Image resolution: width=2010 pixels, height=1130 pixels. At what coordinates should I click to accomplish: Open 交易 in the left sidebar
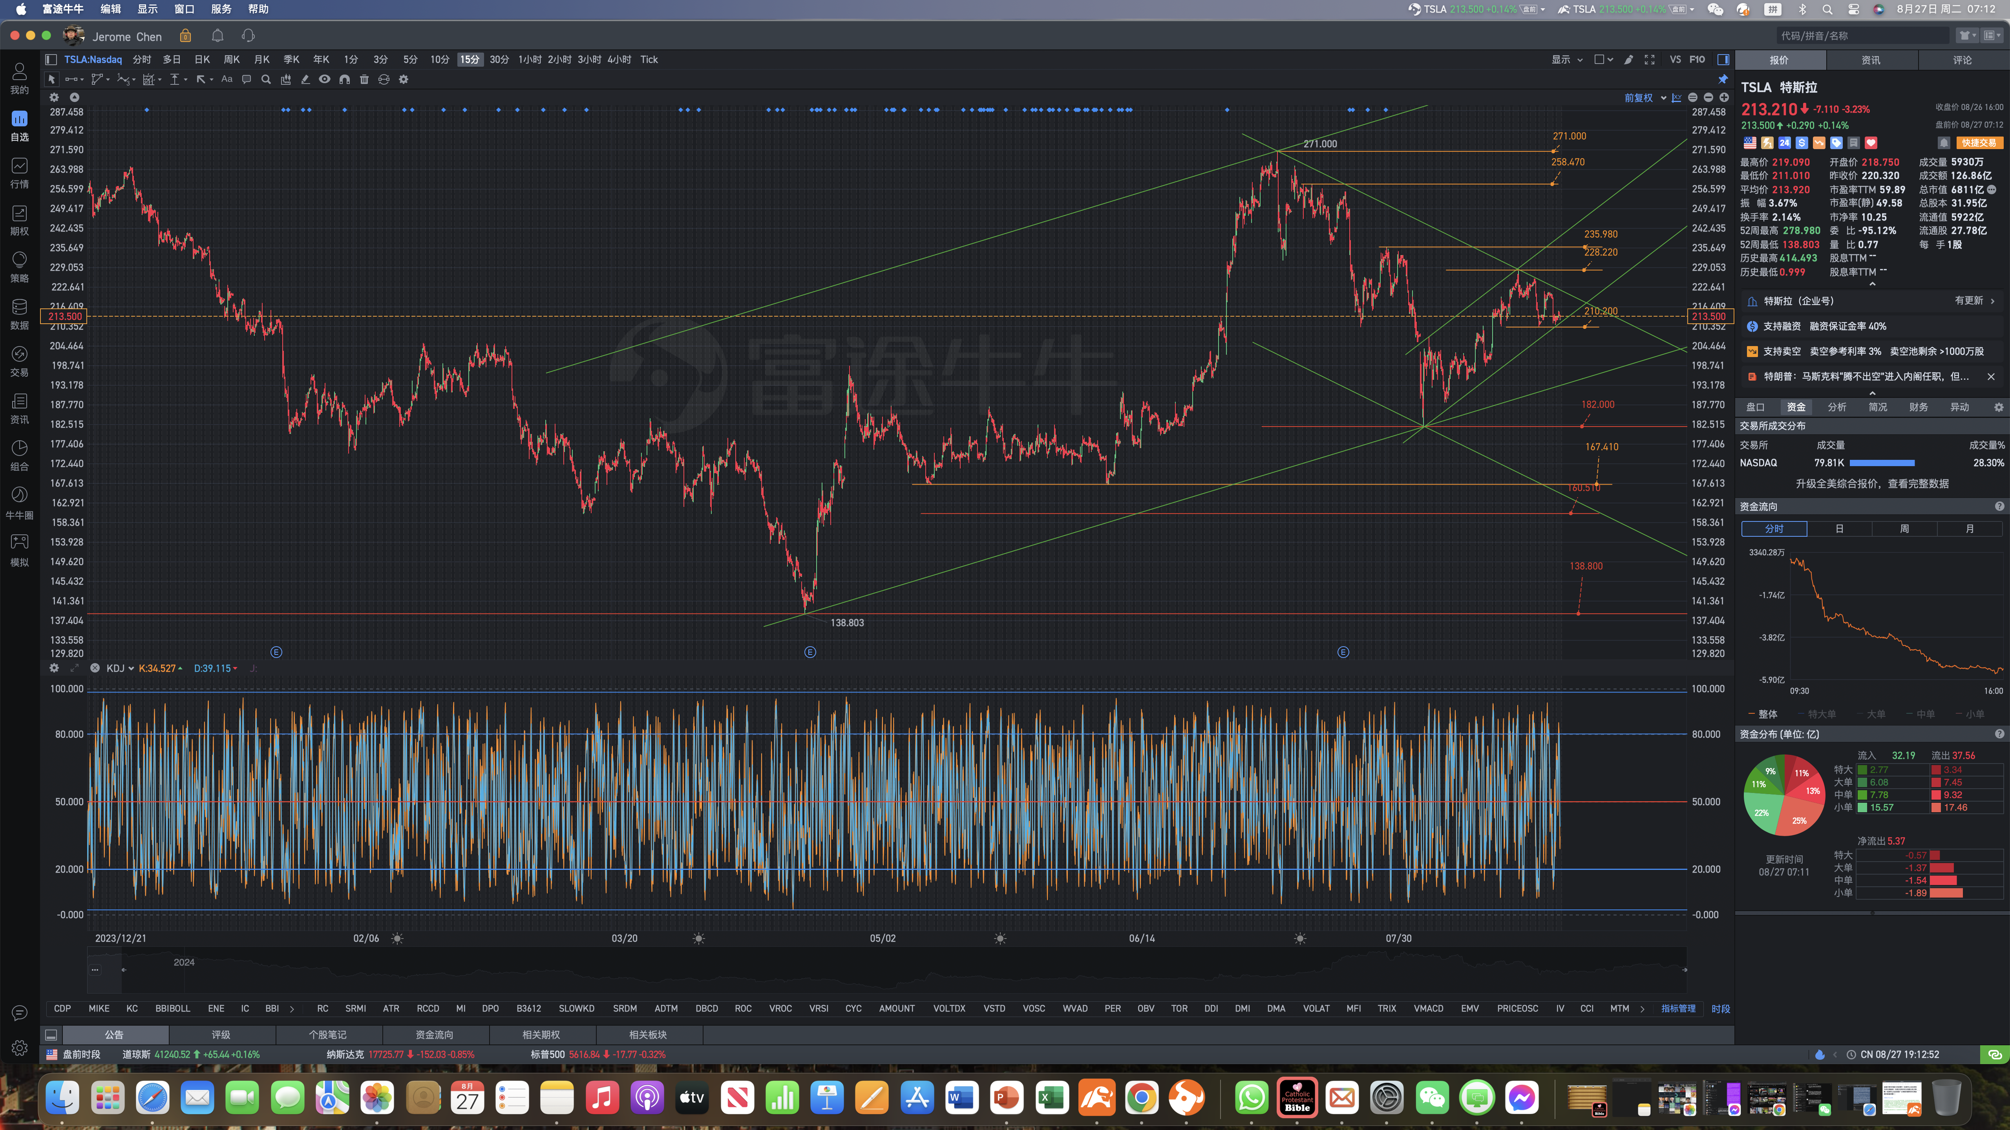[x=20, y=362]
